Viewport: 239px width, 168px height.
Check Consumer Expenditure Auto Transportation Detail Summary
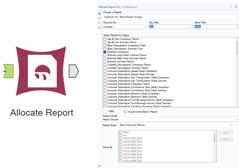click(105, 81)
